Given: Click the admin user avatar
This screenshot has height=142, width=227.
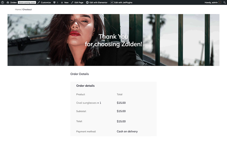Looking at the screenshot, I should tap(220, 2).
